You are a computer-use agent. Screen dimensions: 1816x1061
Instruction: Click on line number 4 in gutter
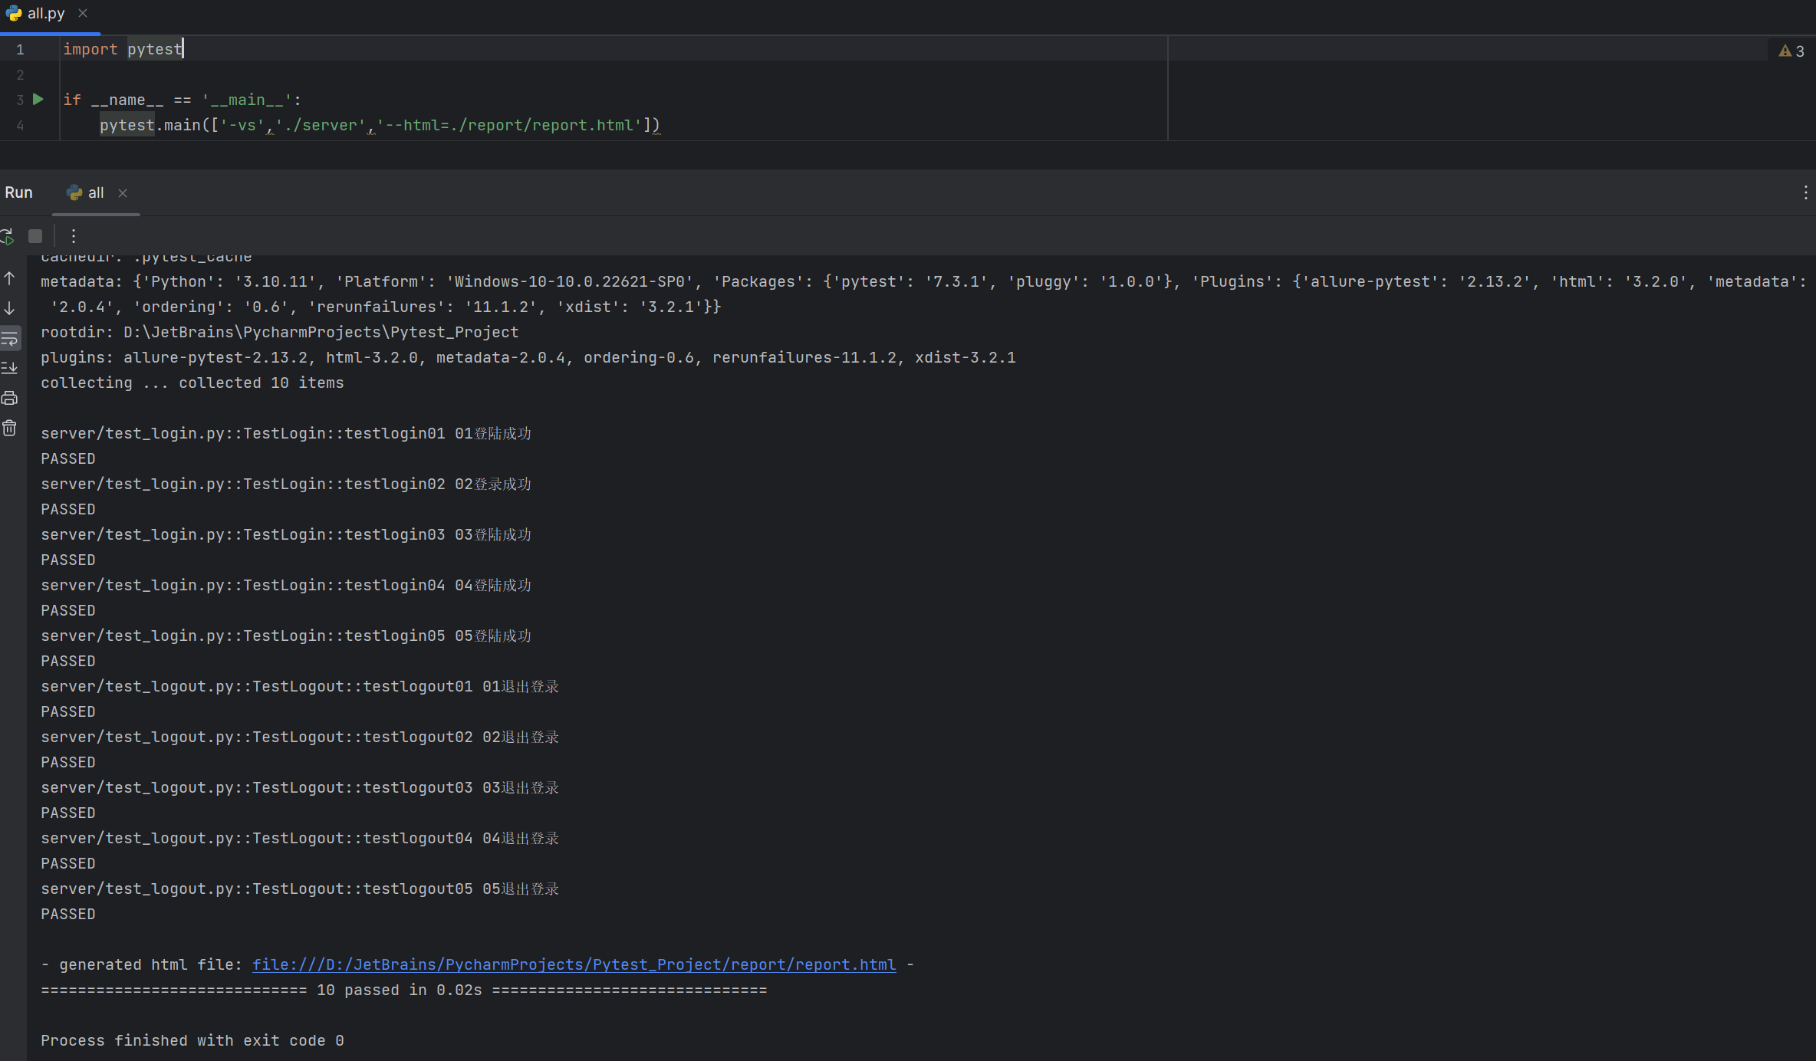tap(20, 126)
